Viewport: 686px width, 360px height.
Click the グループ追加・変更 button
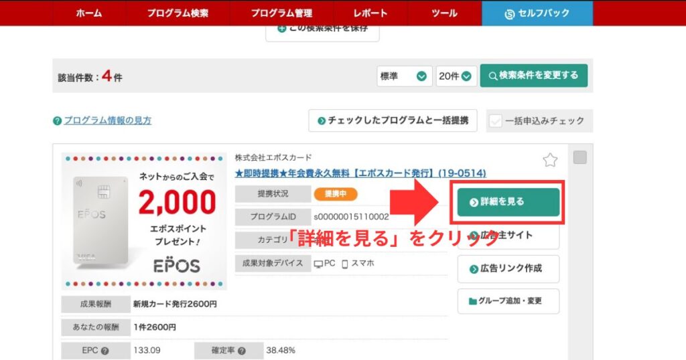pyautogui.click(x=508, y=301)
